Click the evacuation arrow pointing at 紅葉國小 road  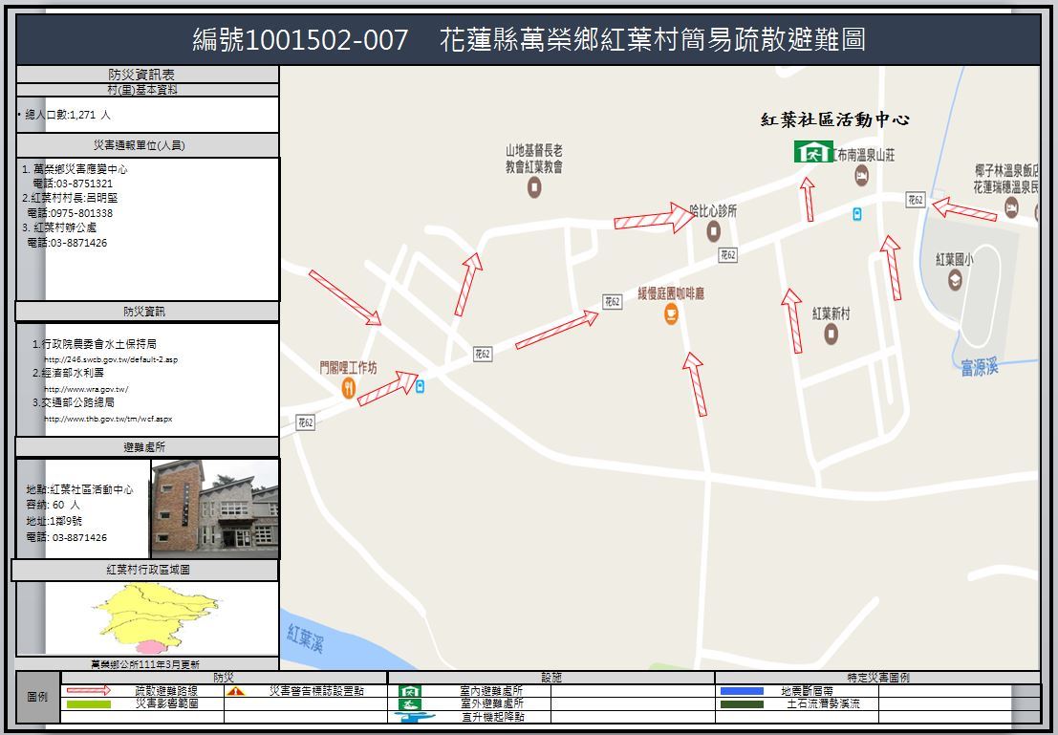(x=963, y=209)
